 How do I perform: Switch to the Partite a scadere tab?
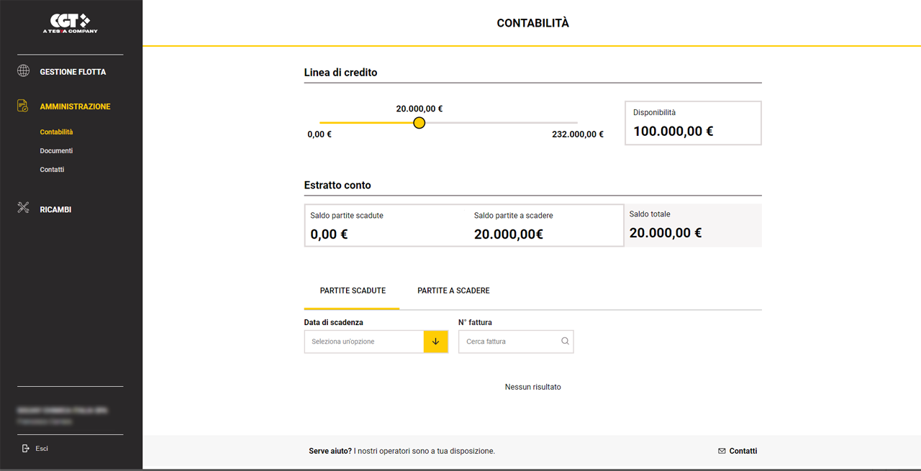[453, 291]
